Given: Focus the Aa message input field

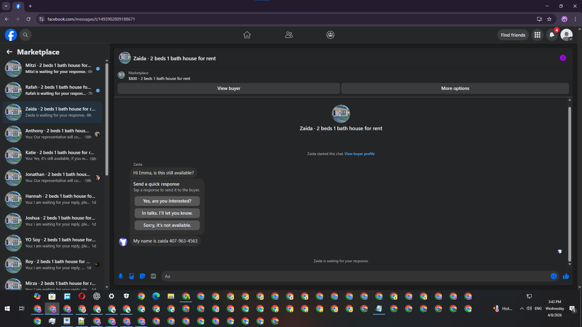Looking at the screenshot, I should tap(355, 276).
